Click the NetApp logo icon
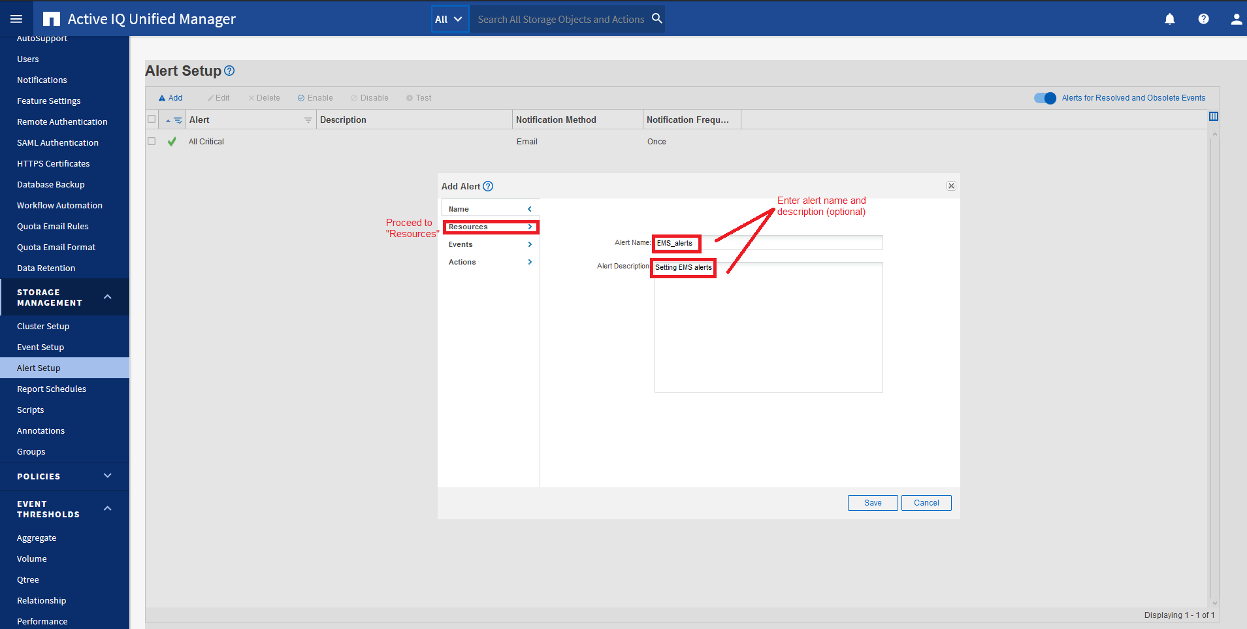The width and height of the screenshot is (1247, 629). click(51, 19)
